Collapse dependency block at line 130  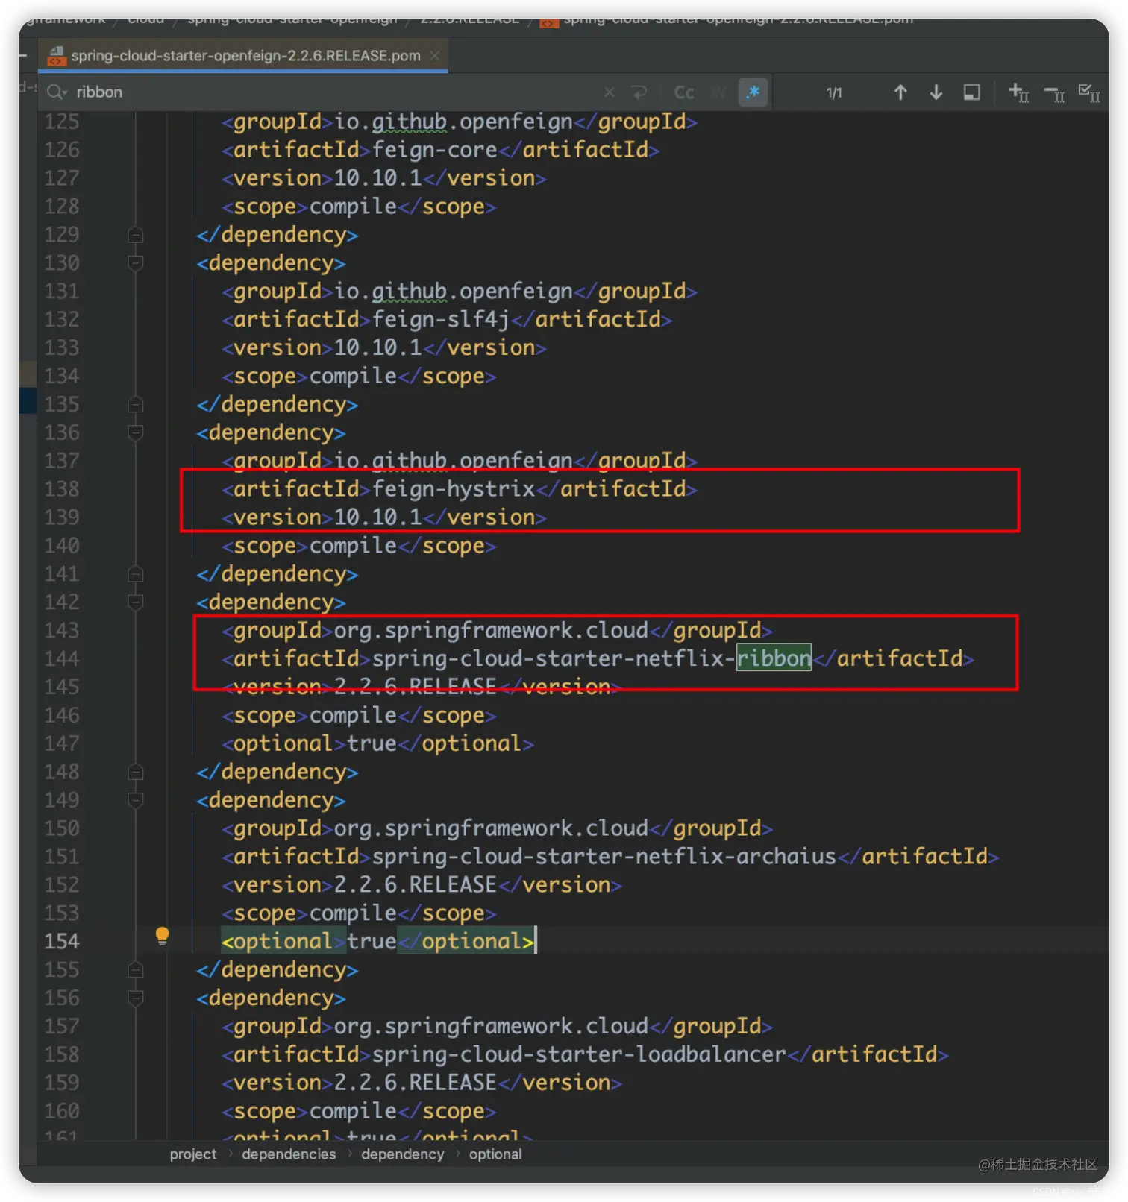tap(135, 263)
